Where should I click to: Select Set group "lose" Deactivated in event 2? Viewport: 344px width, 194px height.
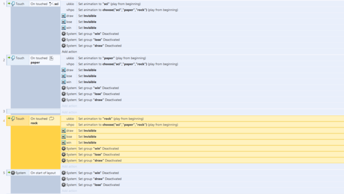coord(202,94)
